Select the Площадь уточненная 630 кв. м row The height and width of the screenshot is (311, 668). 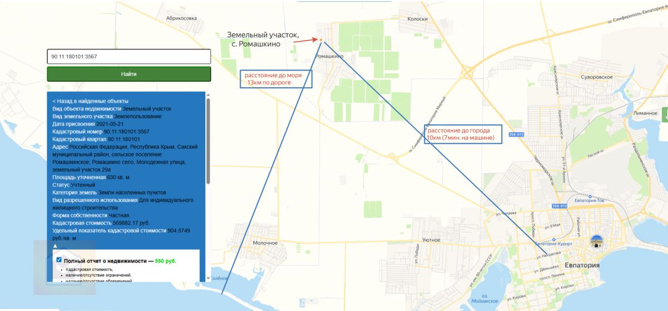(x=91, y=177)
